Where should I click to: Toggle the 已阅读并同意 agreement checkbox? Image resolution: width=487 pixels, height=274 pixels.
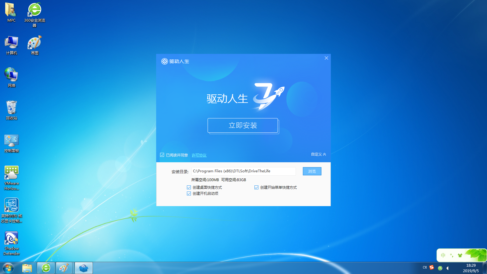162,155
